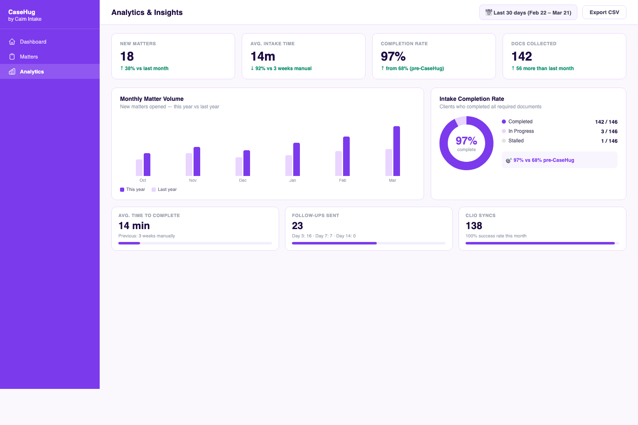Select the Dashboard home icon
Viewport: 638px width, 425px height.
[12, 42]
